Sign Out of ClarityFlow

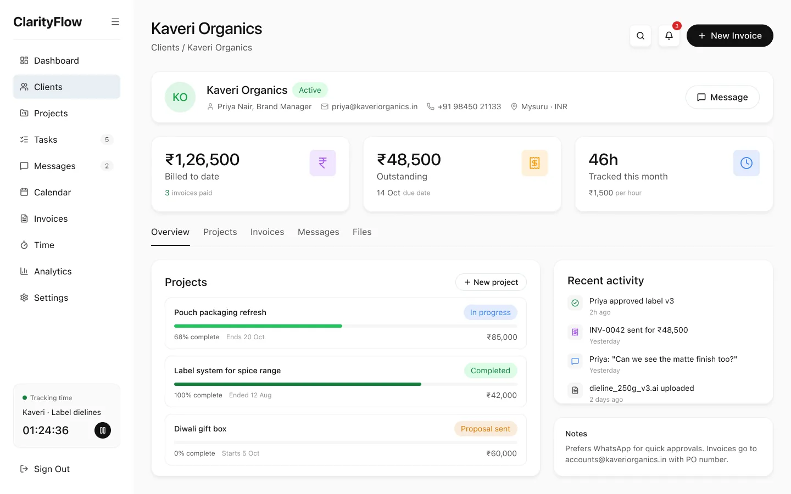coord(66,469)
